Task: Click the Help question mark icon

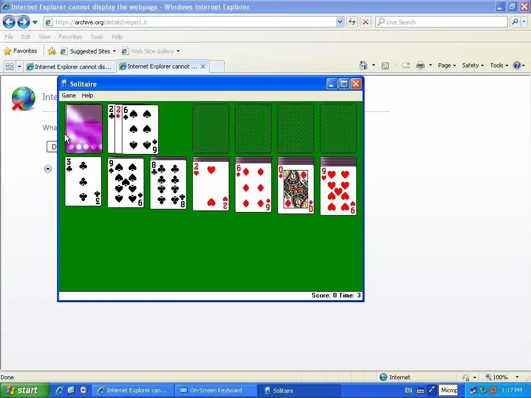Action: pos(517,65)
